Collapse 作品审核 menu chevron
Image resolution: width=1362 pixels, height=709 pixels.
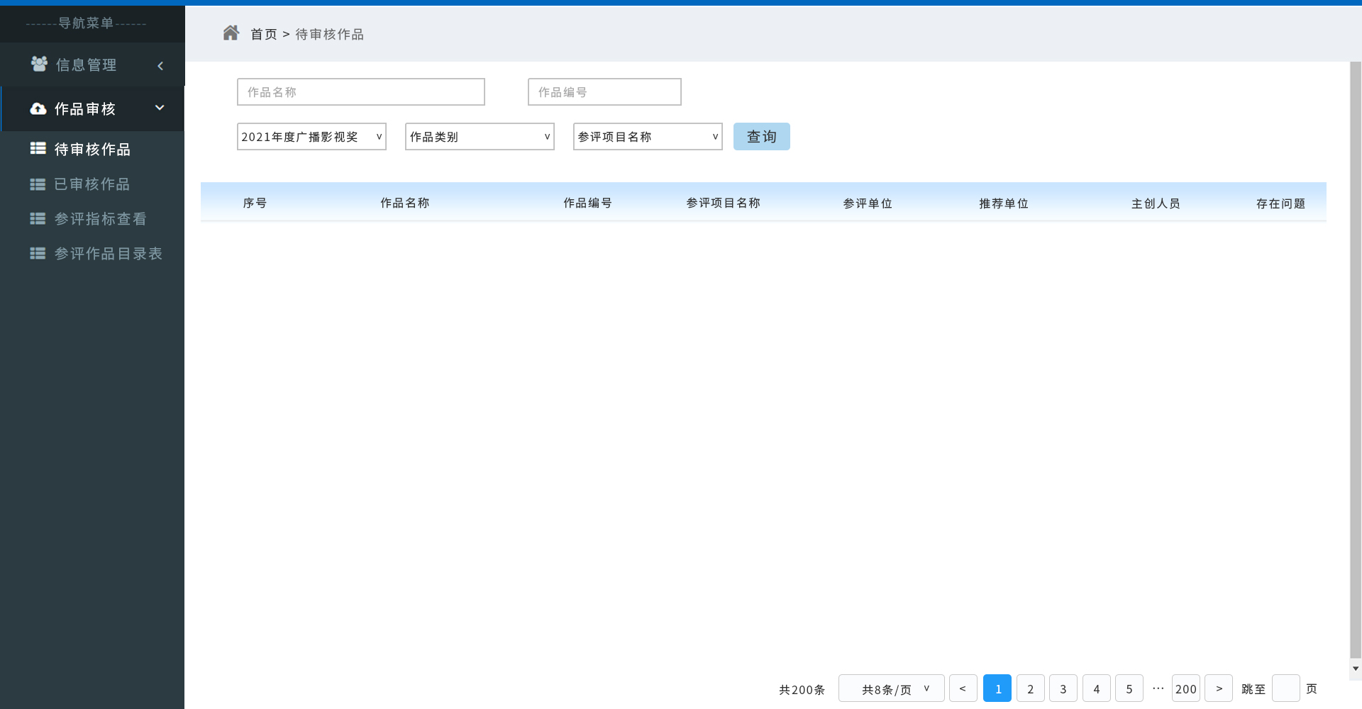click(160, 108)
